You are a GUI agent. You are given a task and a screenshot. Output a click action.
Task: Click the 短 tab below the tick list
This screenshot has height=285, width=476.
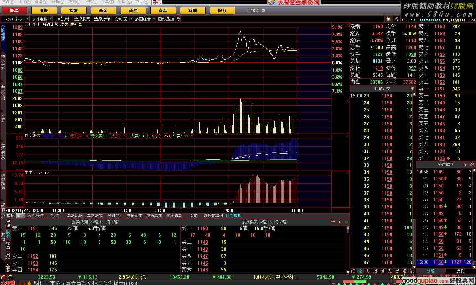404,271
